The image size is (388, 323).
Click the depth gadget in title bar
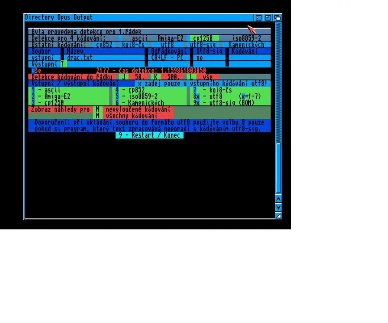[x=277, y=18]
